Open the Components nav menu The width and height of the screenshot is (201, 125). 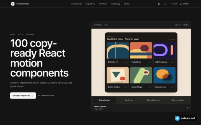point(77,4)
